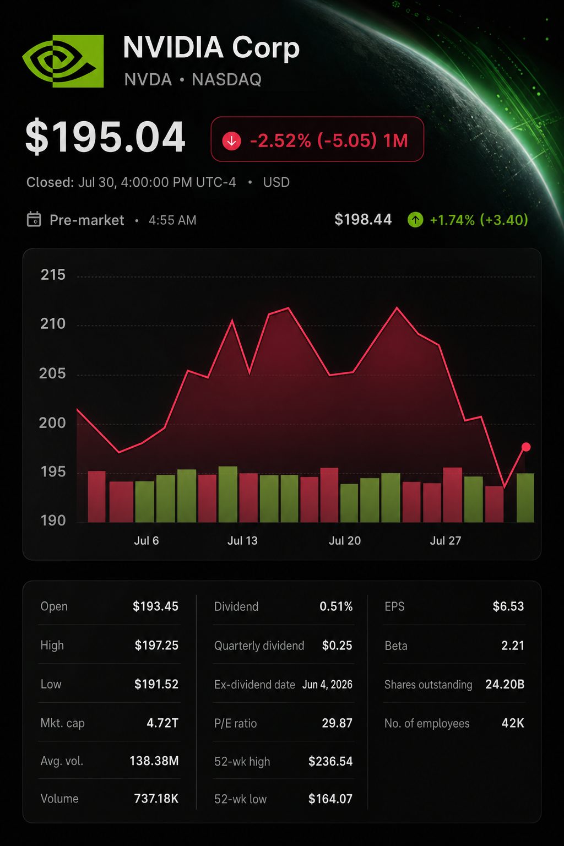Click the green up-arrow circle icon
The width and height of the screenshot is (564, 846).
click(x=415, y=220)
